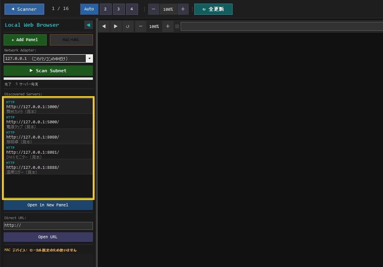383x267 pixels.
Task: Open the Network Adapter dropdown
Action: coord(48,59)
